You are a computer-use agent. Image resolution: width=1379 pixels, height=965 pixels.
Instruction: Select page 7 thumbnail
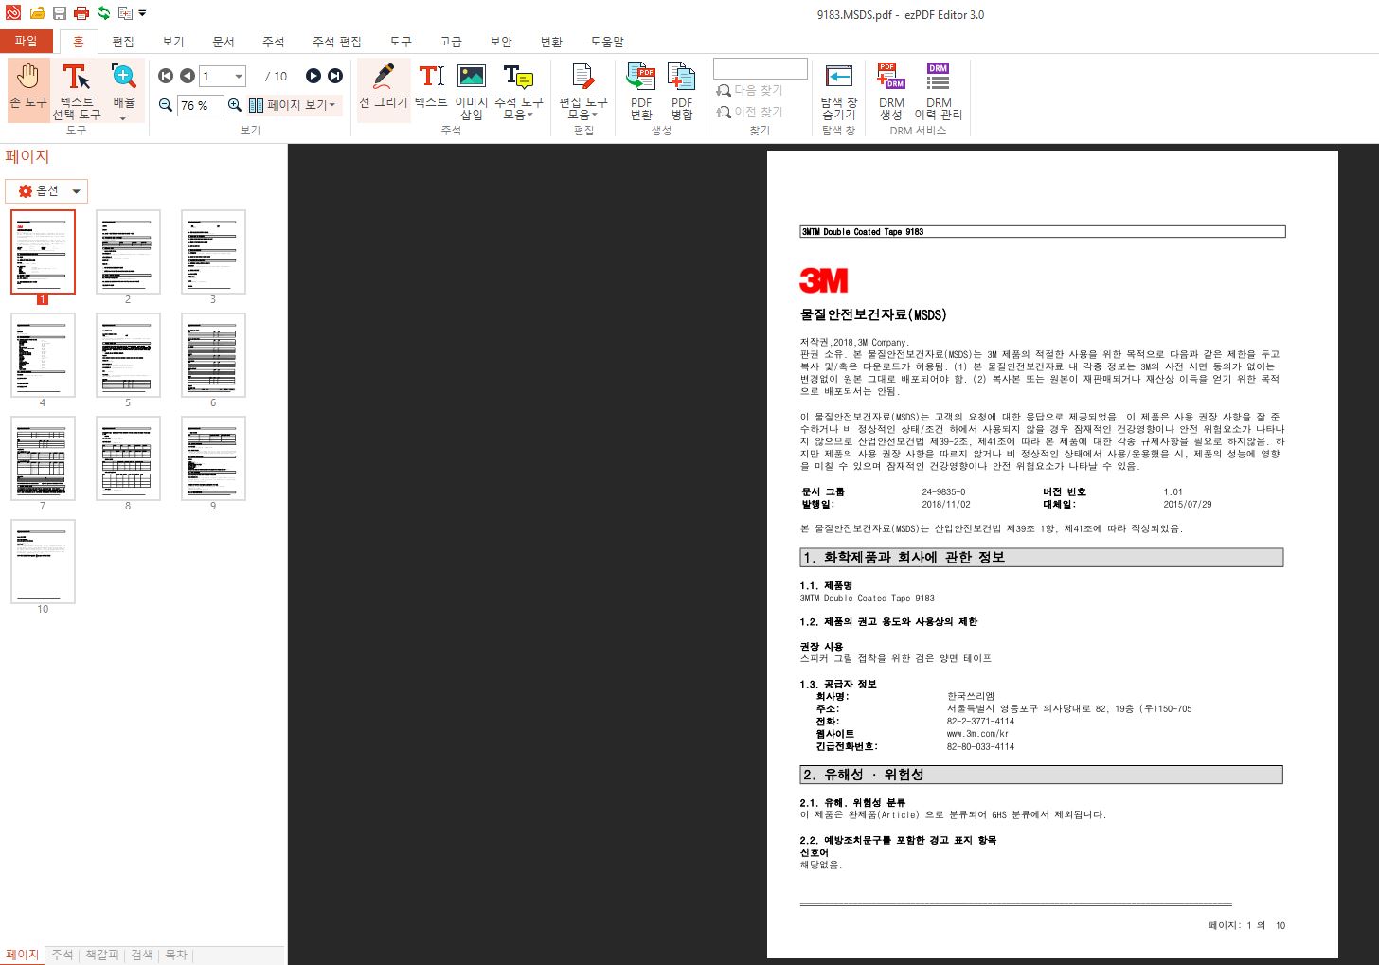(43, 458)
